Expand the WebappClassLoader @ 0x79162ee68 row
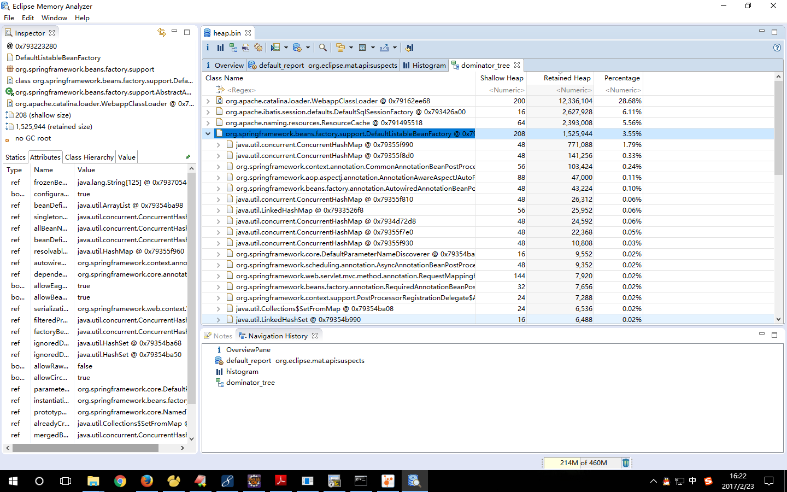The image size is (787, 492). click(x=208, y=101)
